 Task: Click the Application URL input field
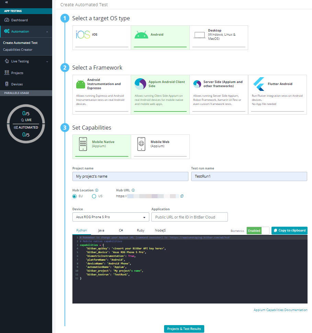(189, 217)
